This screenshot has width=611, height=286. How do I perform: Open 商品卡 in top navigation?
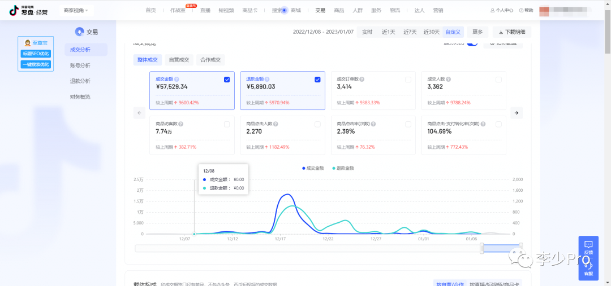point(249,11)
